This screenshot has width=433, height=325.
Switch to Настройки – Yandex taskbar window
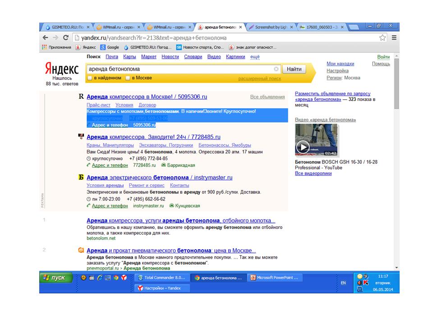162,288
